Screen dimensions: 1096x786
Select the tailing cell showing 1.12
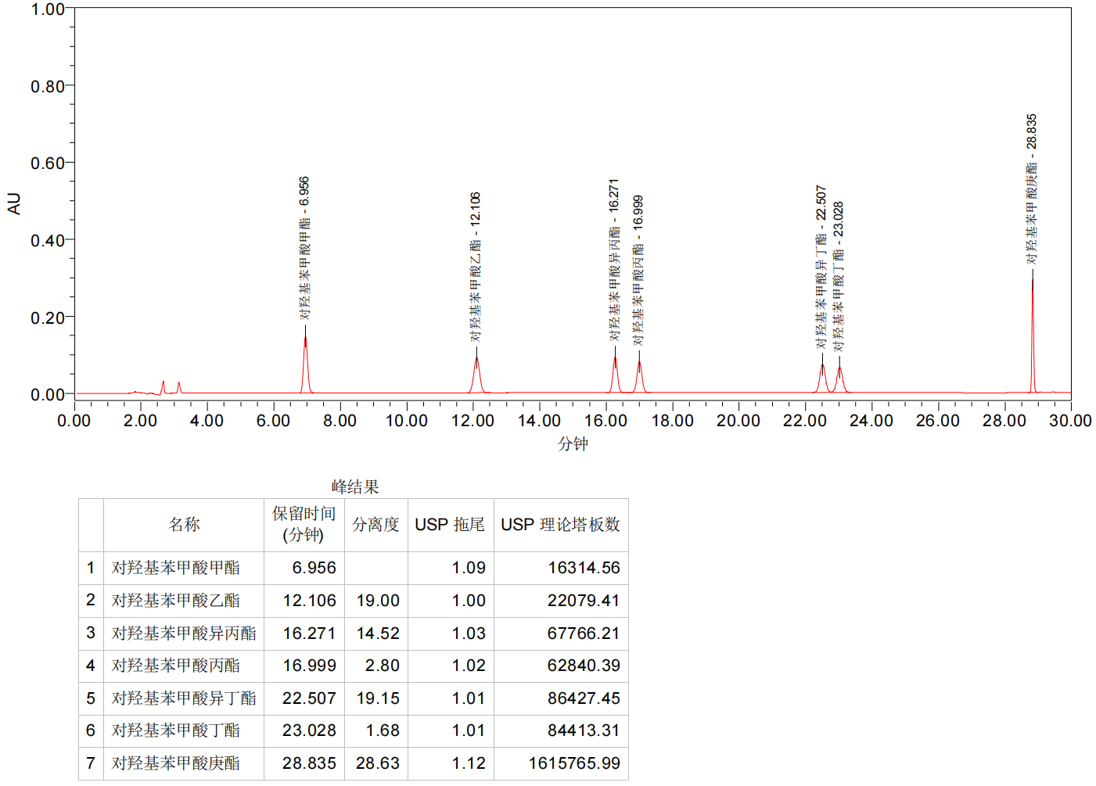coord(468,763)
